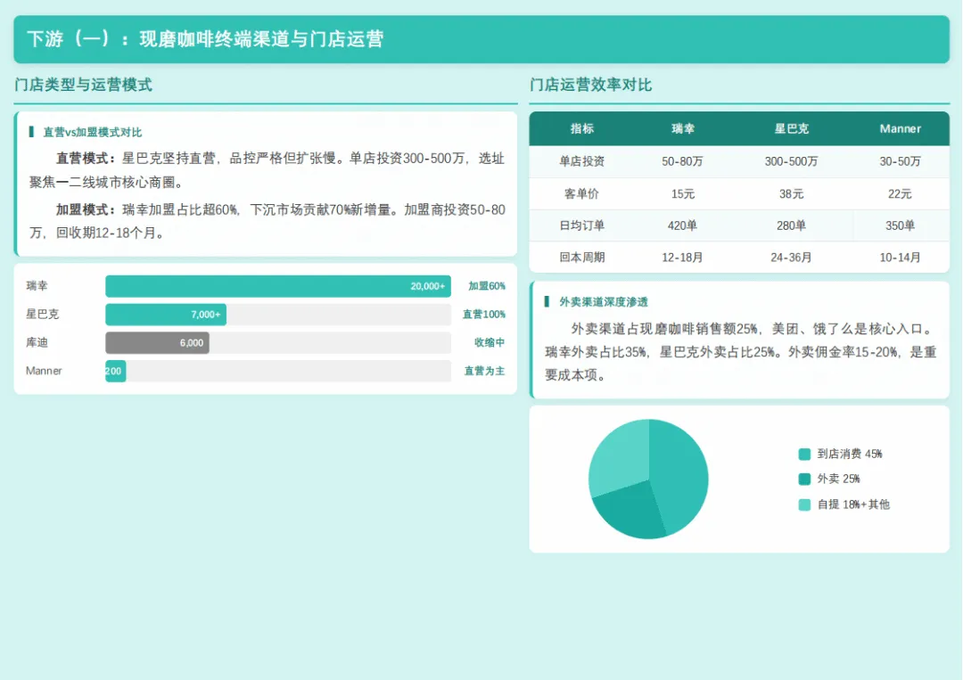This screenshot has height=680, width=963.
Task: Click the paragraph starting with 加盟模式
Action: click(x=267, y=221)
